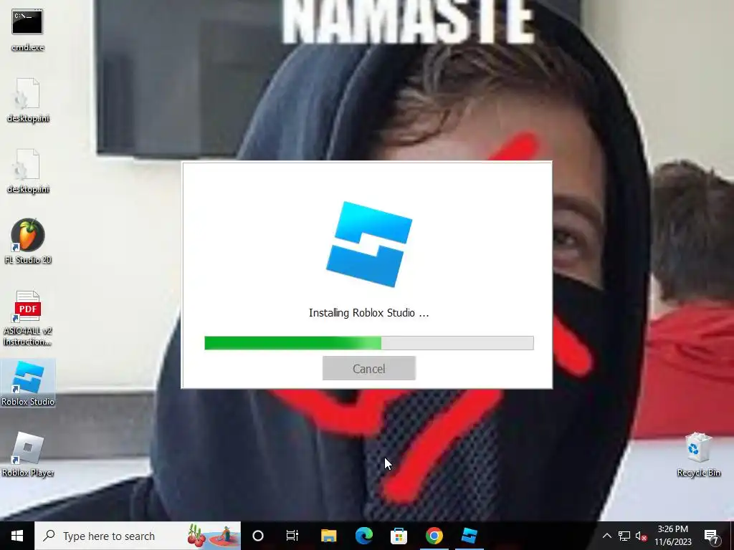This screenshot has width=734, height=550.
Task: Select the Roblox Player desktop shortcut
Action: [28, 454]
